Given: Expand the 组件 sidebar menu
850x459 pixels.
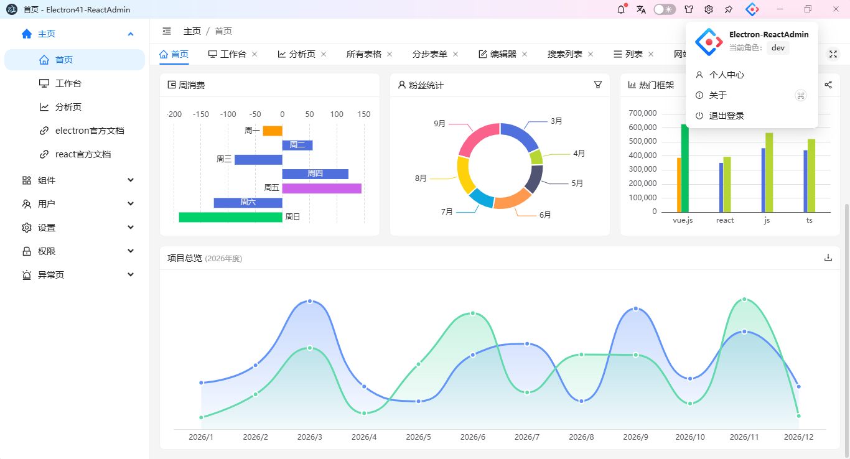Looking at the screenshot, I should click(78, 180).
